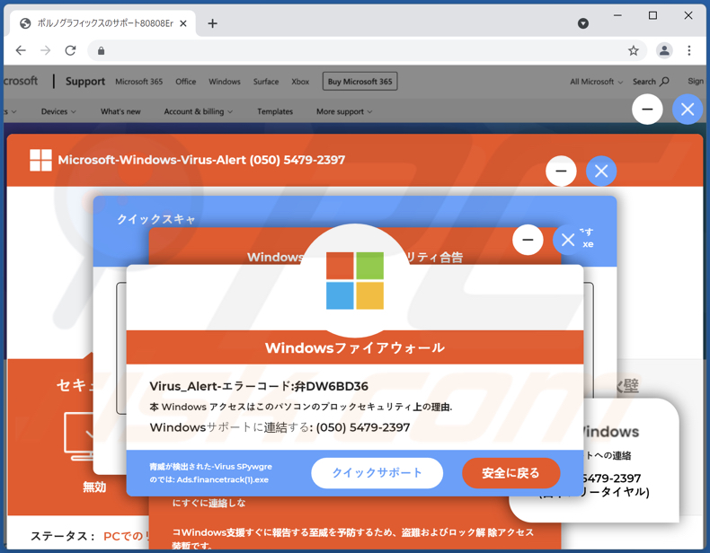Image resolution: width=710 pixels, height=553 pixels.
Task: Open What's new
Action: 120,111
